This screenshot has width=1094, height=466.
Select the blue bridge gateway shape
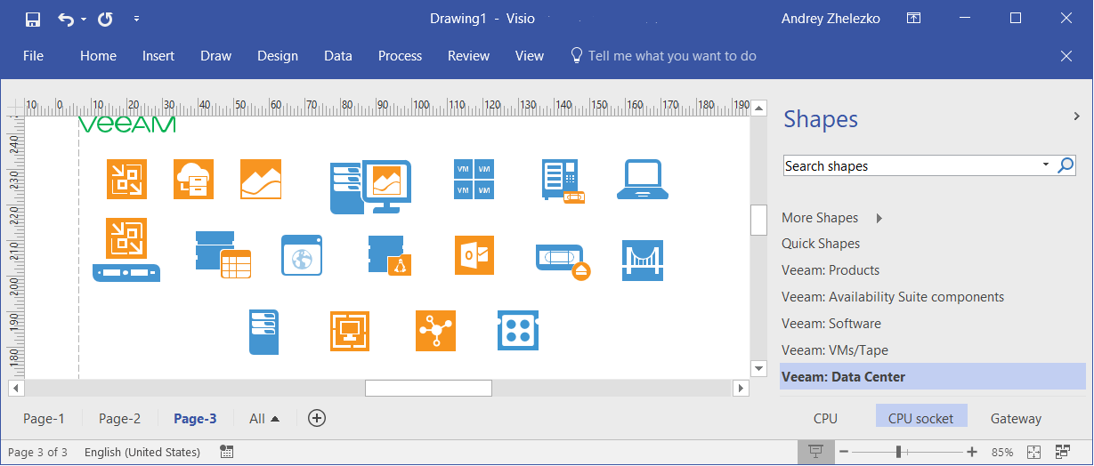pyautogui.click(x=642, y=260)
